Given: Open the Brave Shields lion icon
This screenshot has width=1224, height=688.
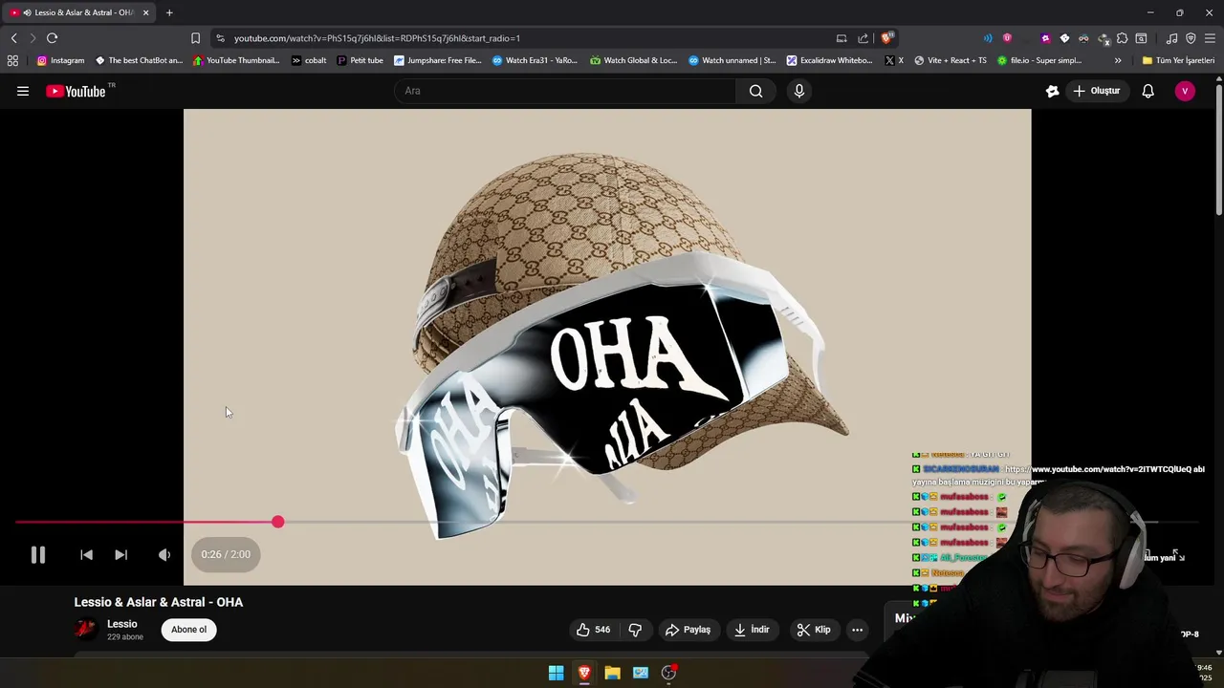Looking at the screenshot, I should pyautogui.click(x=886, y=38).
